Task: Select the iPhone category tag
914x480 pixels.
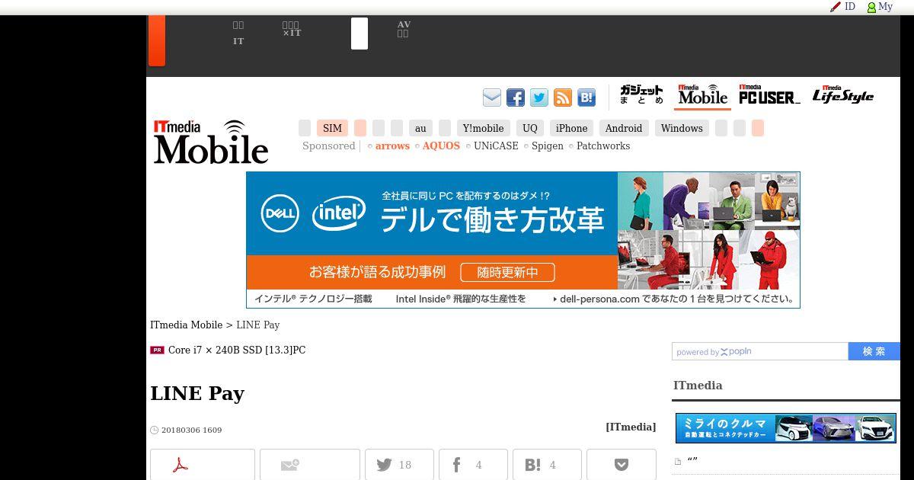Action: pyautogui.click(x=571, y=128)
